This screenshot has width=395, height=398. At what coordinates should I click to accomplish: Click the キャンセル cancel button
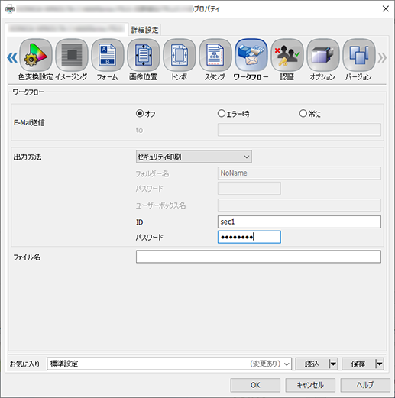[x=310, y=385]
